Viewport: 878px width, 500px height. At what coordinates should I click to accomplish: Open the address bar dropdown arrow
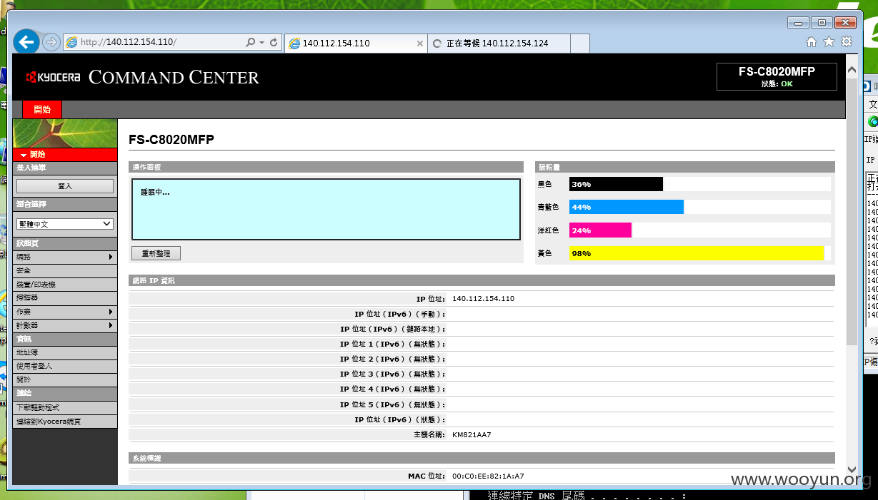click(261, 43)
